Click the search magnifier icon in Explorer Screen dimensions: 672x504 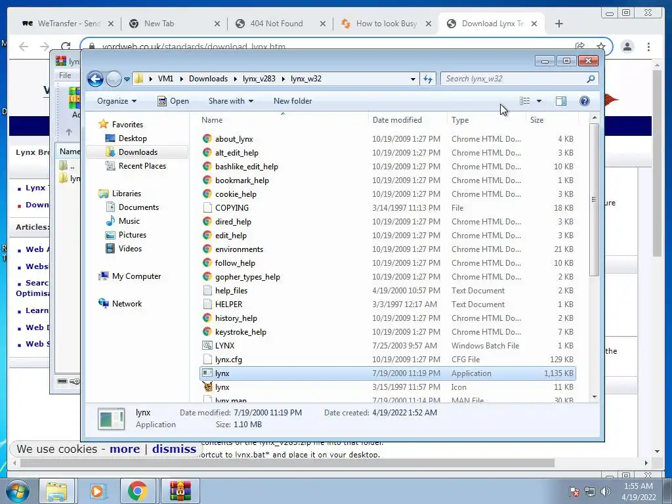pyautogui.click(x=591, y=79)
